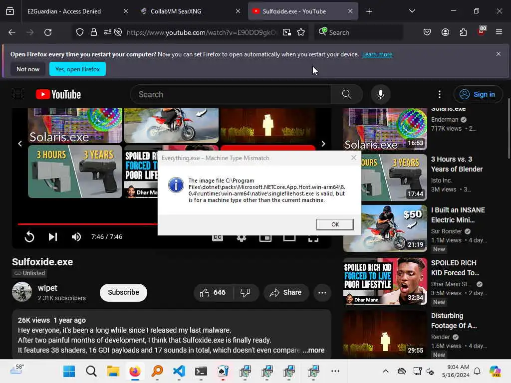Open I Built an INSANE Electric Mini video

tap(458, 215)
